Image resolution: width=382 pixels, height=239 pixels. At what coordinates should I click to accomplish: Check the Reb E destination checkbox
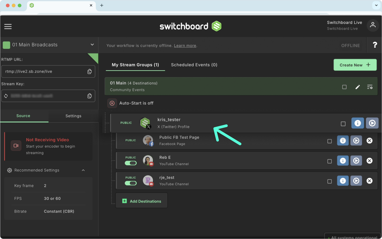330,161
